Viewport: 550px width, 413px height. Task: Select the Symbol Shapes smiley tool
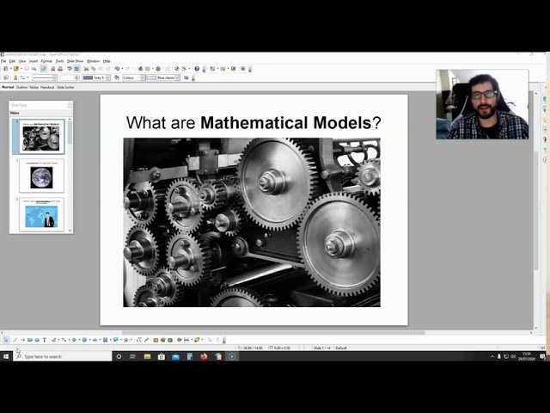(x=84, y=340)
